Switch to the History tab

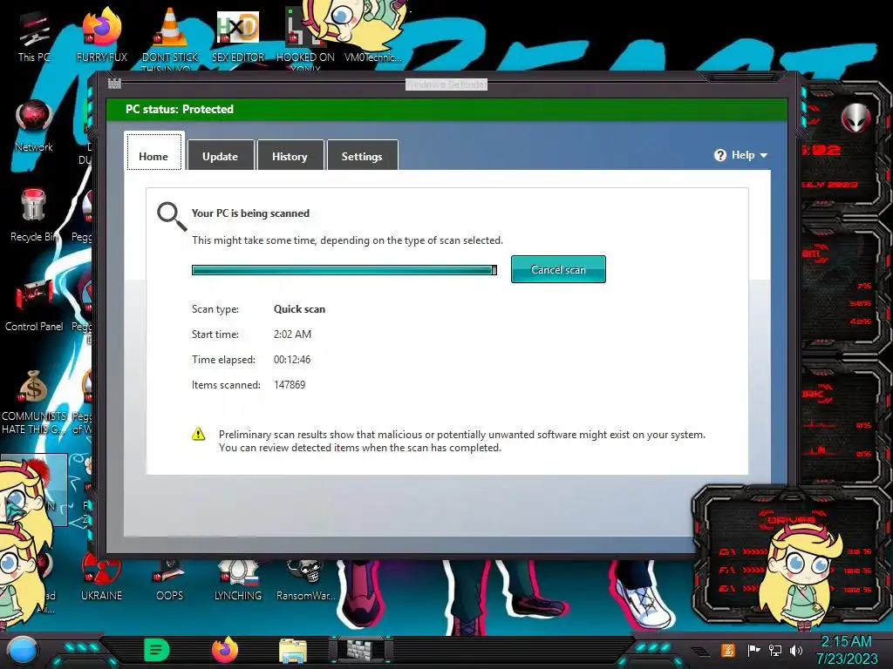[x=290, y=155]
